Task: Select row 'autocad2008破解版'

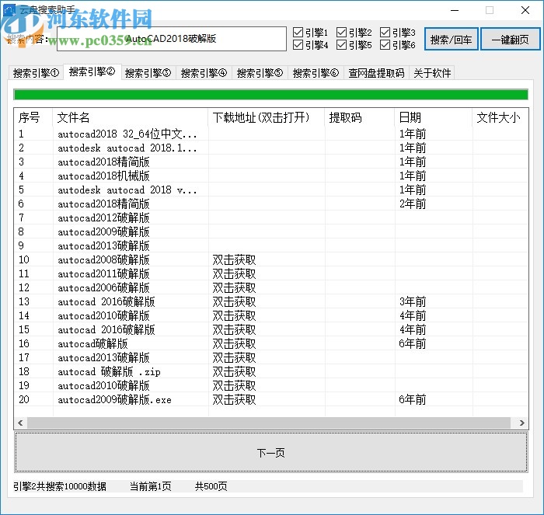Action: click(271, 259)
